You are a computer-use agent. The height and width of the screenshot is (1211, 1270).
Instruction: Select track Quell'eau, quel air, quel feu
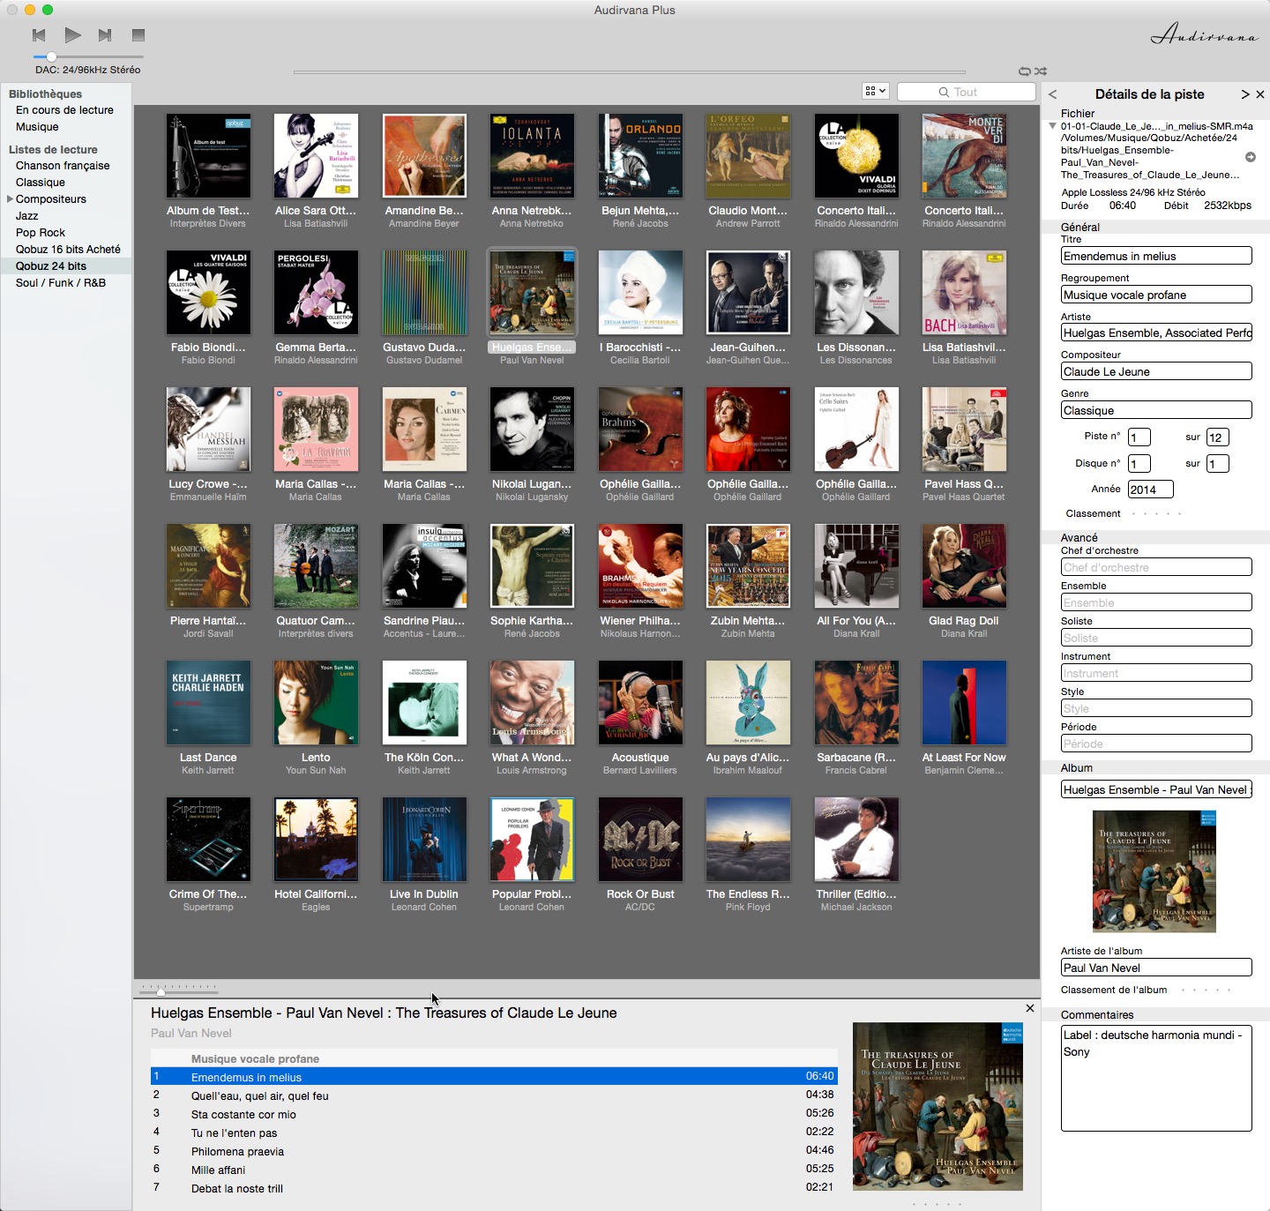click(x=494, y=1095)
